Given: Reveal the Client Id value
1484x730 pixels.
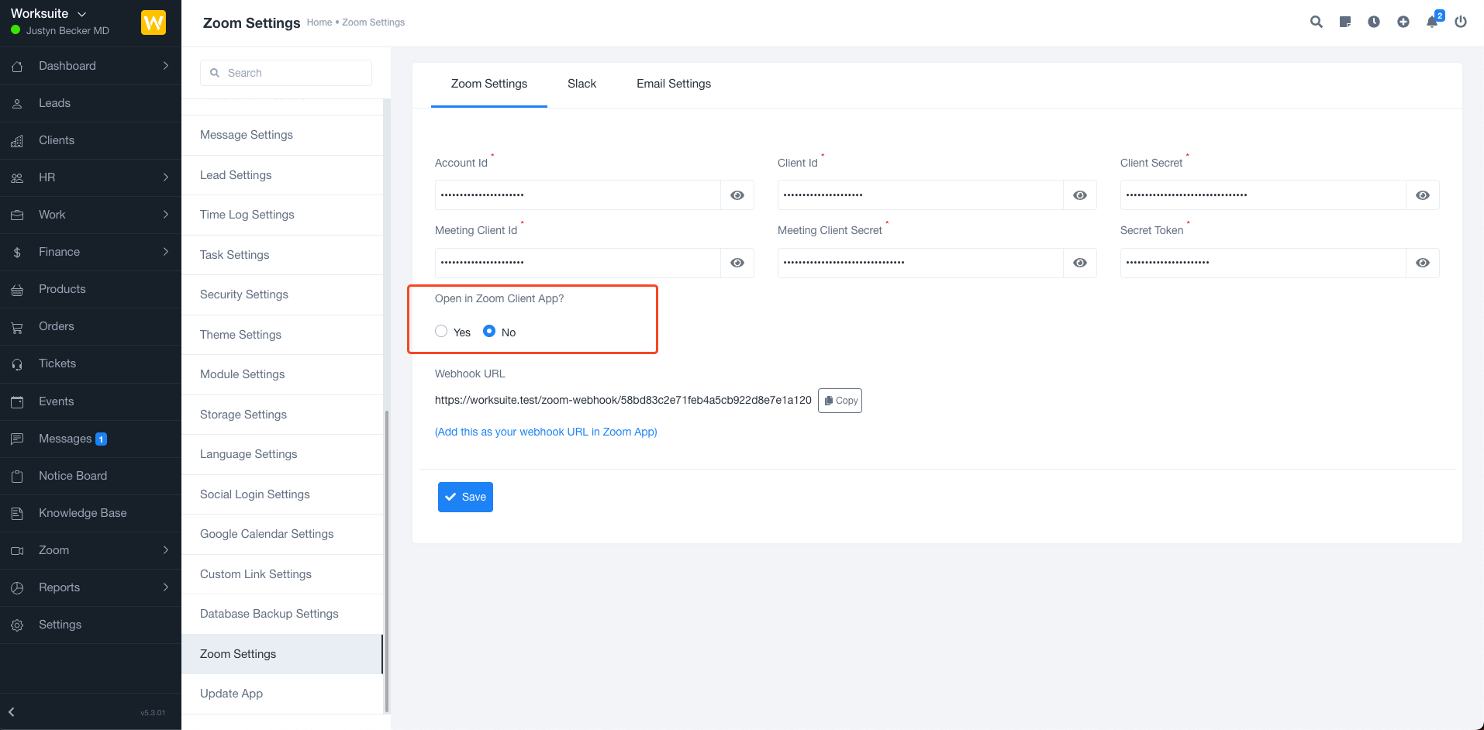Looking at the screenshot, I should pos(1080,195).
